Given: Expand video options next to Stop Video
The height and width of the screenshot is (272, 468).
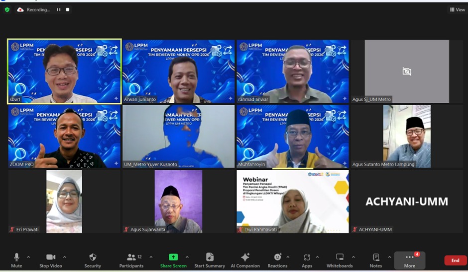Looking at the screenshot, I should [x=65, y=257].
